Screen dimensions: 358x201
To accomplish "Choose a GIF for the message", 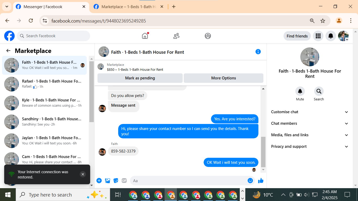I will click(124, 181).
